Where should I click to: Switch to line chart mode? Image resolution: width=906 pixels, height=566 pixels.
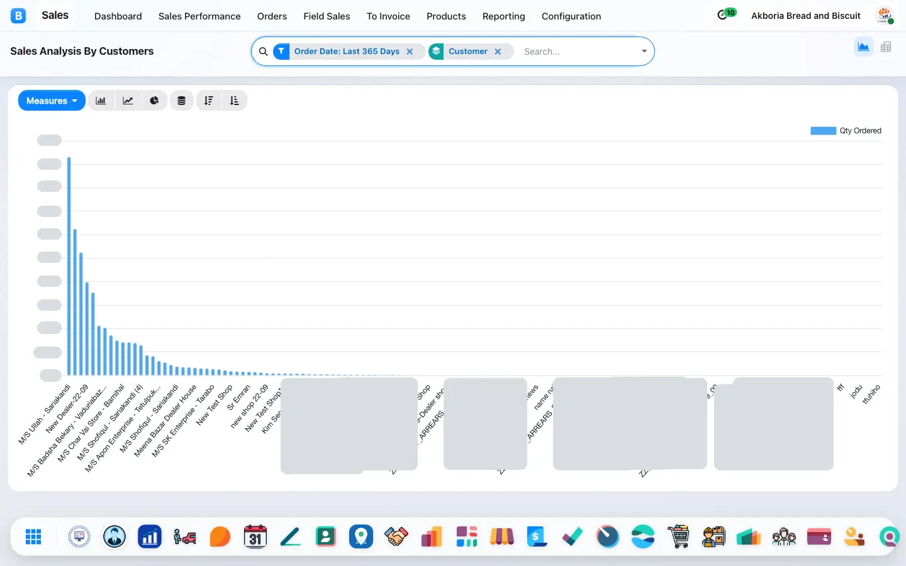pyautogui.click(x=128, y=101)
